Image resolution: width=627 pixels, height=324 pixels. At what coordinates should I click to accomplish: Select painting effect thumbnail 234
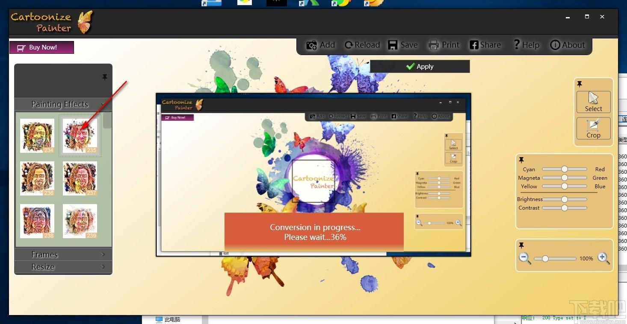click(x=37, y=136)
